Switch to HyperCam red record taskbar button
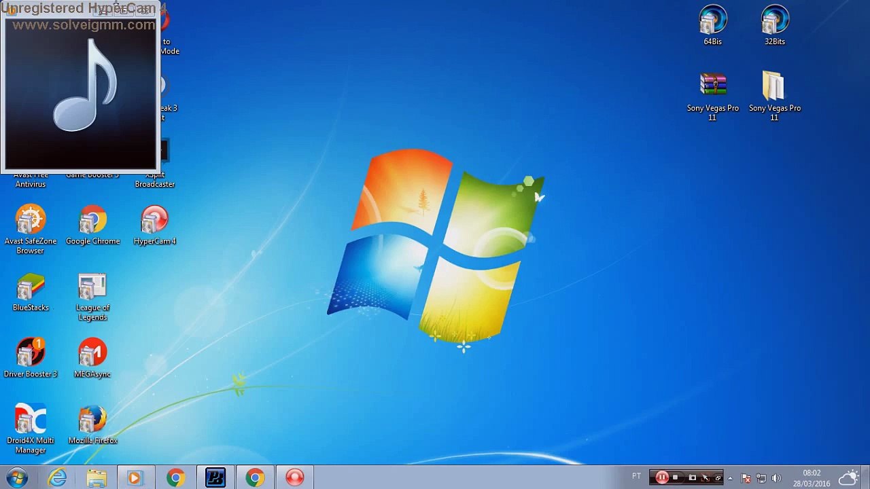This screenshot has height=489, width=870. (294, 477)
